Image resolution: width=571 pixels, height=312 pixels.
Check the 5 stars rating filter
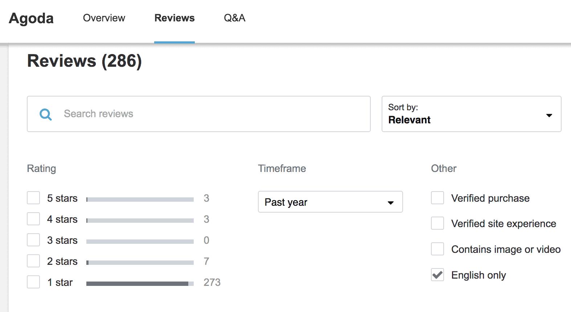click(x=33, y=198)
